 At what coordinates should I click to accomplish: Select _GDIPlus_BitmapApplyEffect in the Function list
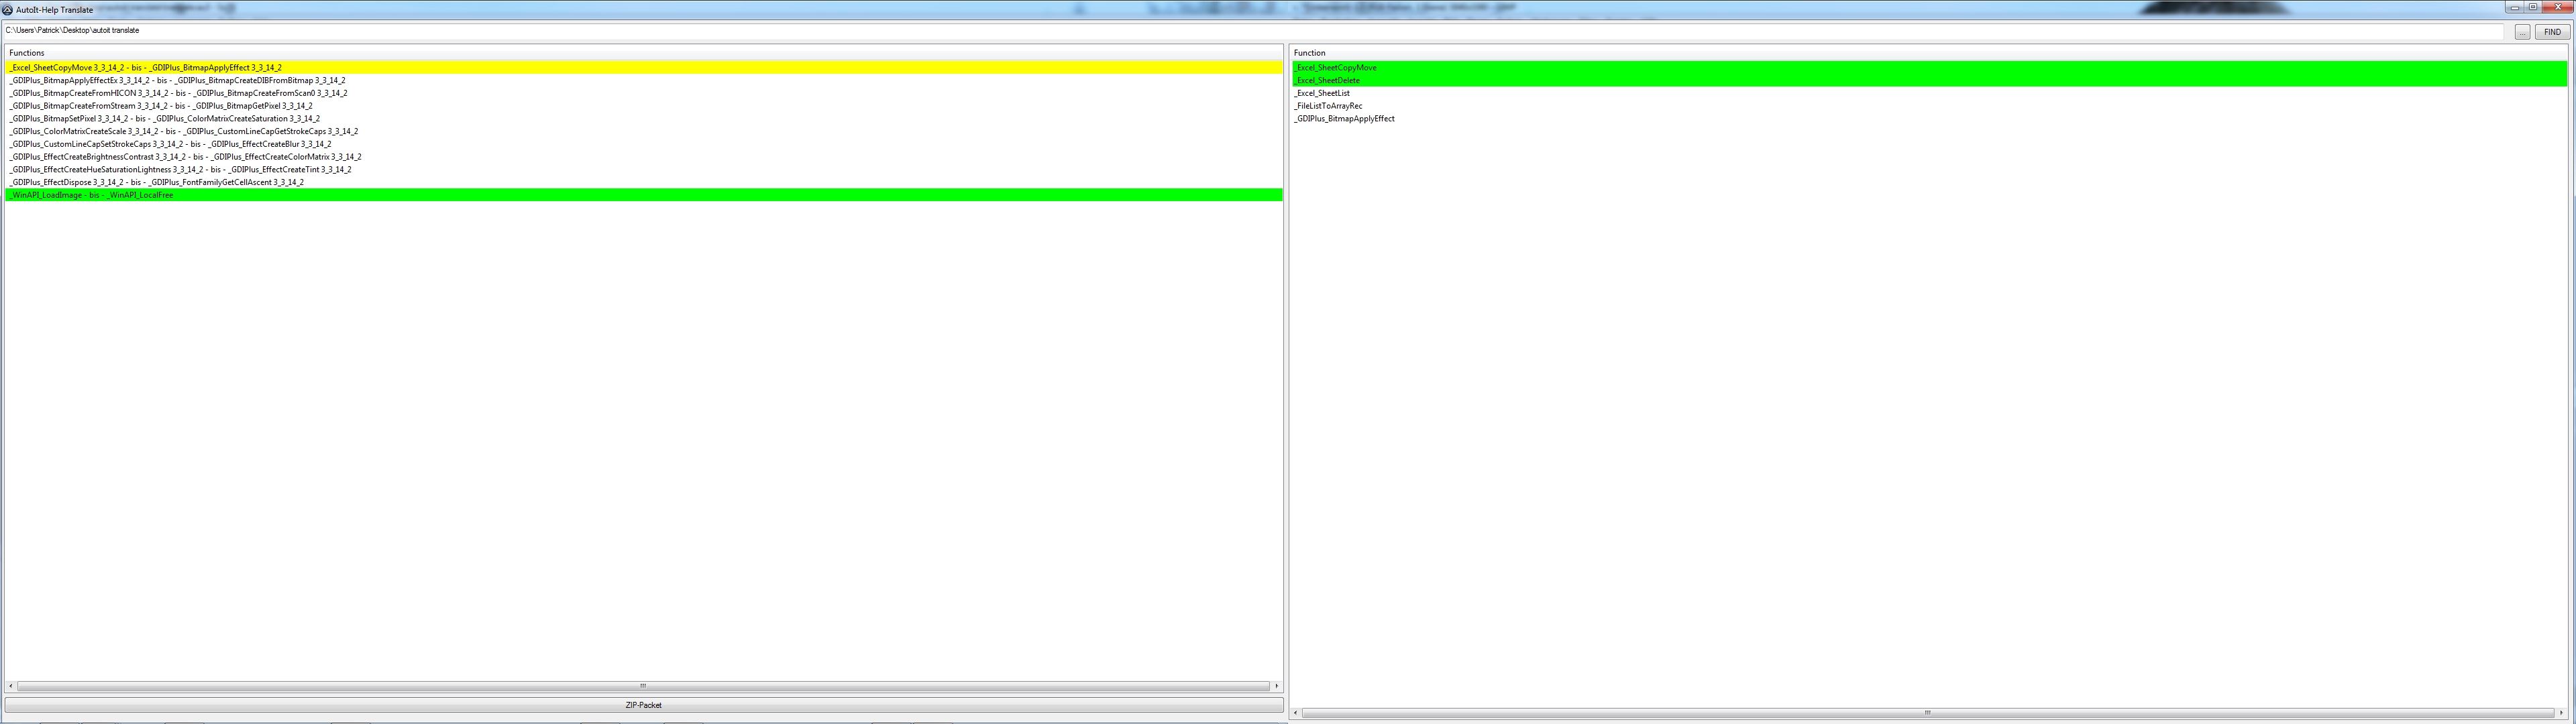(1344, 119)
